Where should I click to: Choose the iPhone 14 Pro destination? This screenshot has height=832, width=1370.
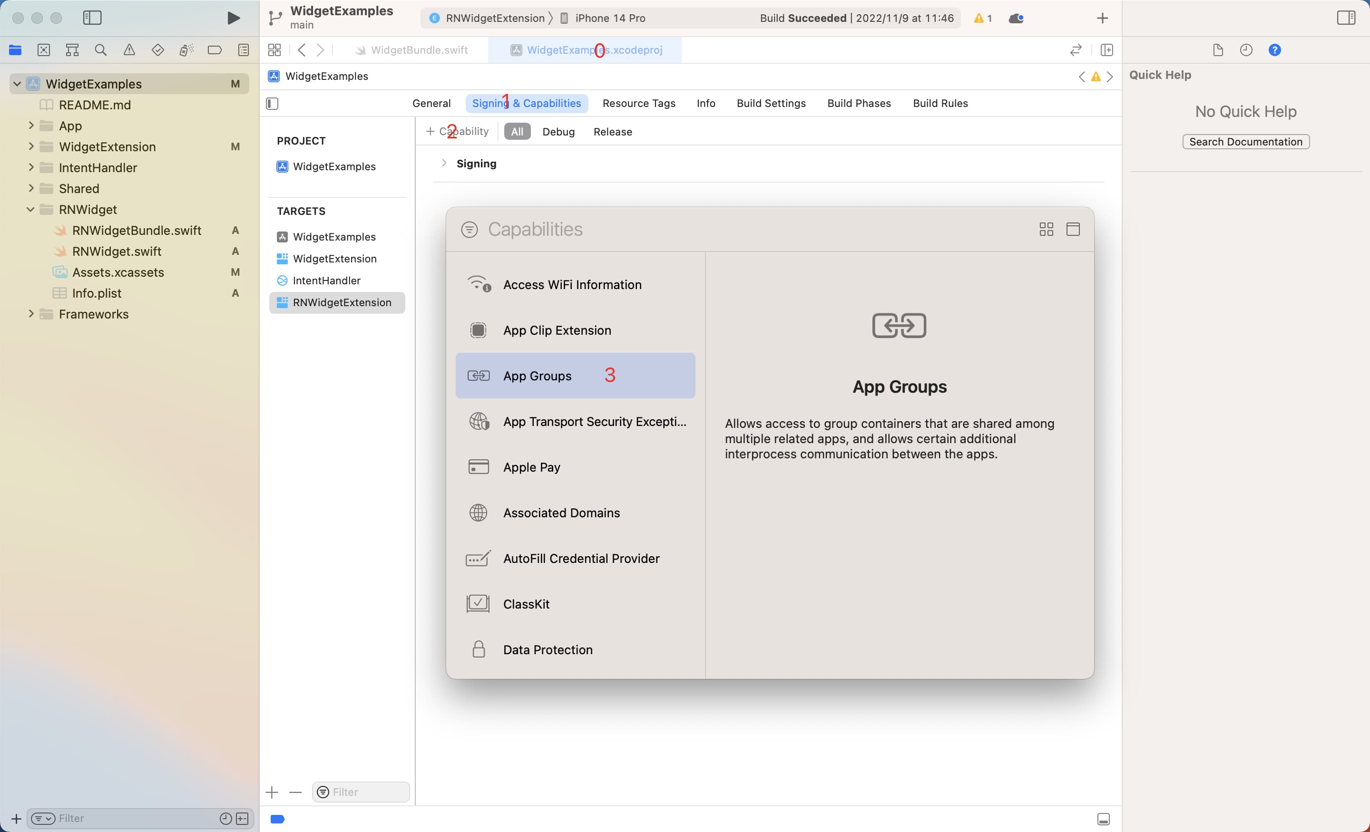coord(603,19)
